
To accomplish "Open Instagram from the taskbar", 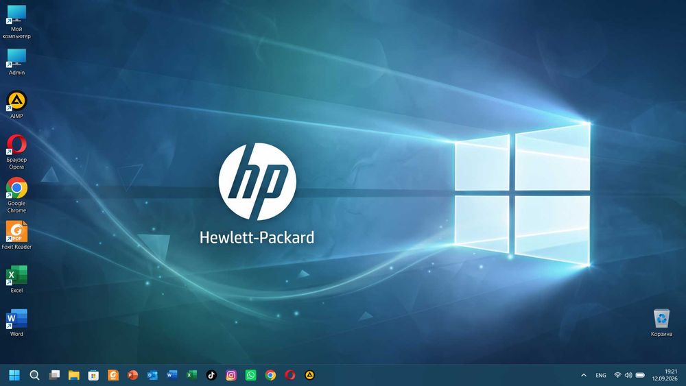I will [x=231, y=375].
